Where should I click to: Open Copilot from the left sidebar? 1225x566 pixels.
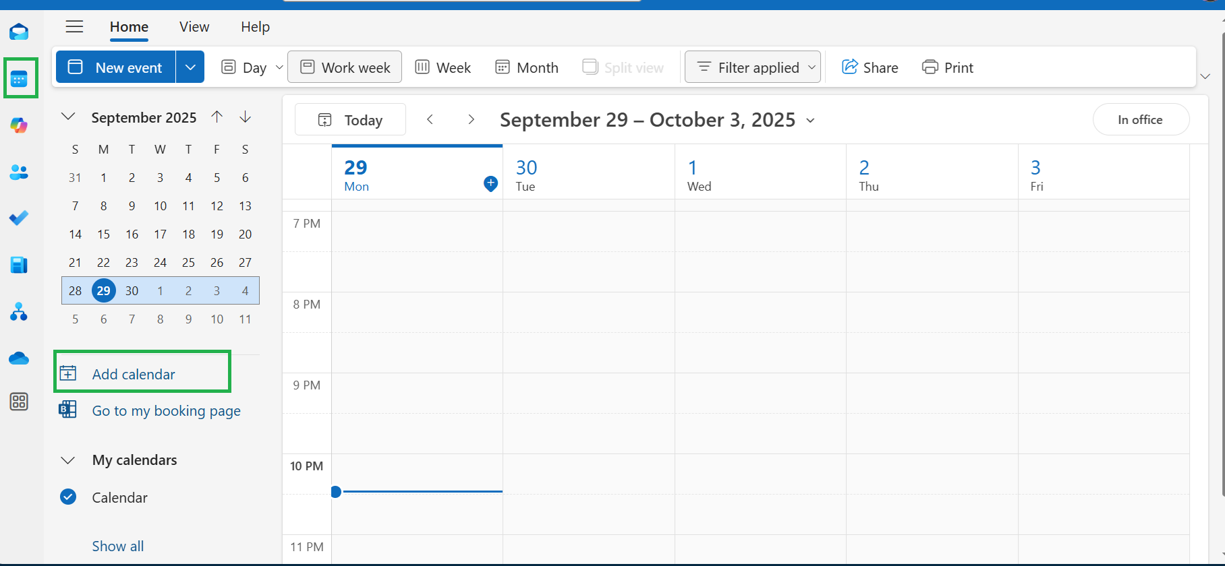(x=19, y=125)
